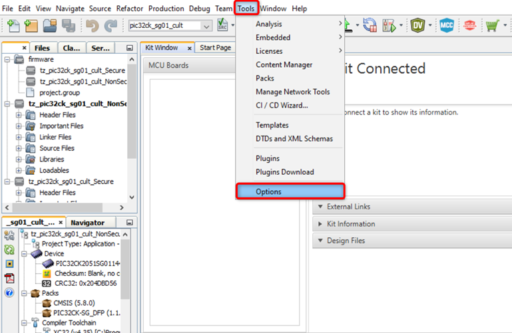Expand the NonSecure Header Files folder
Screen dimensions: 512x333
point(19,115)
